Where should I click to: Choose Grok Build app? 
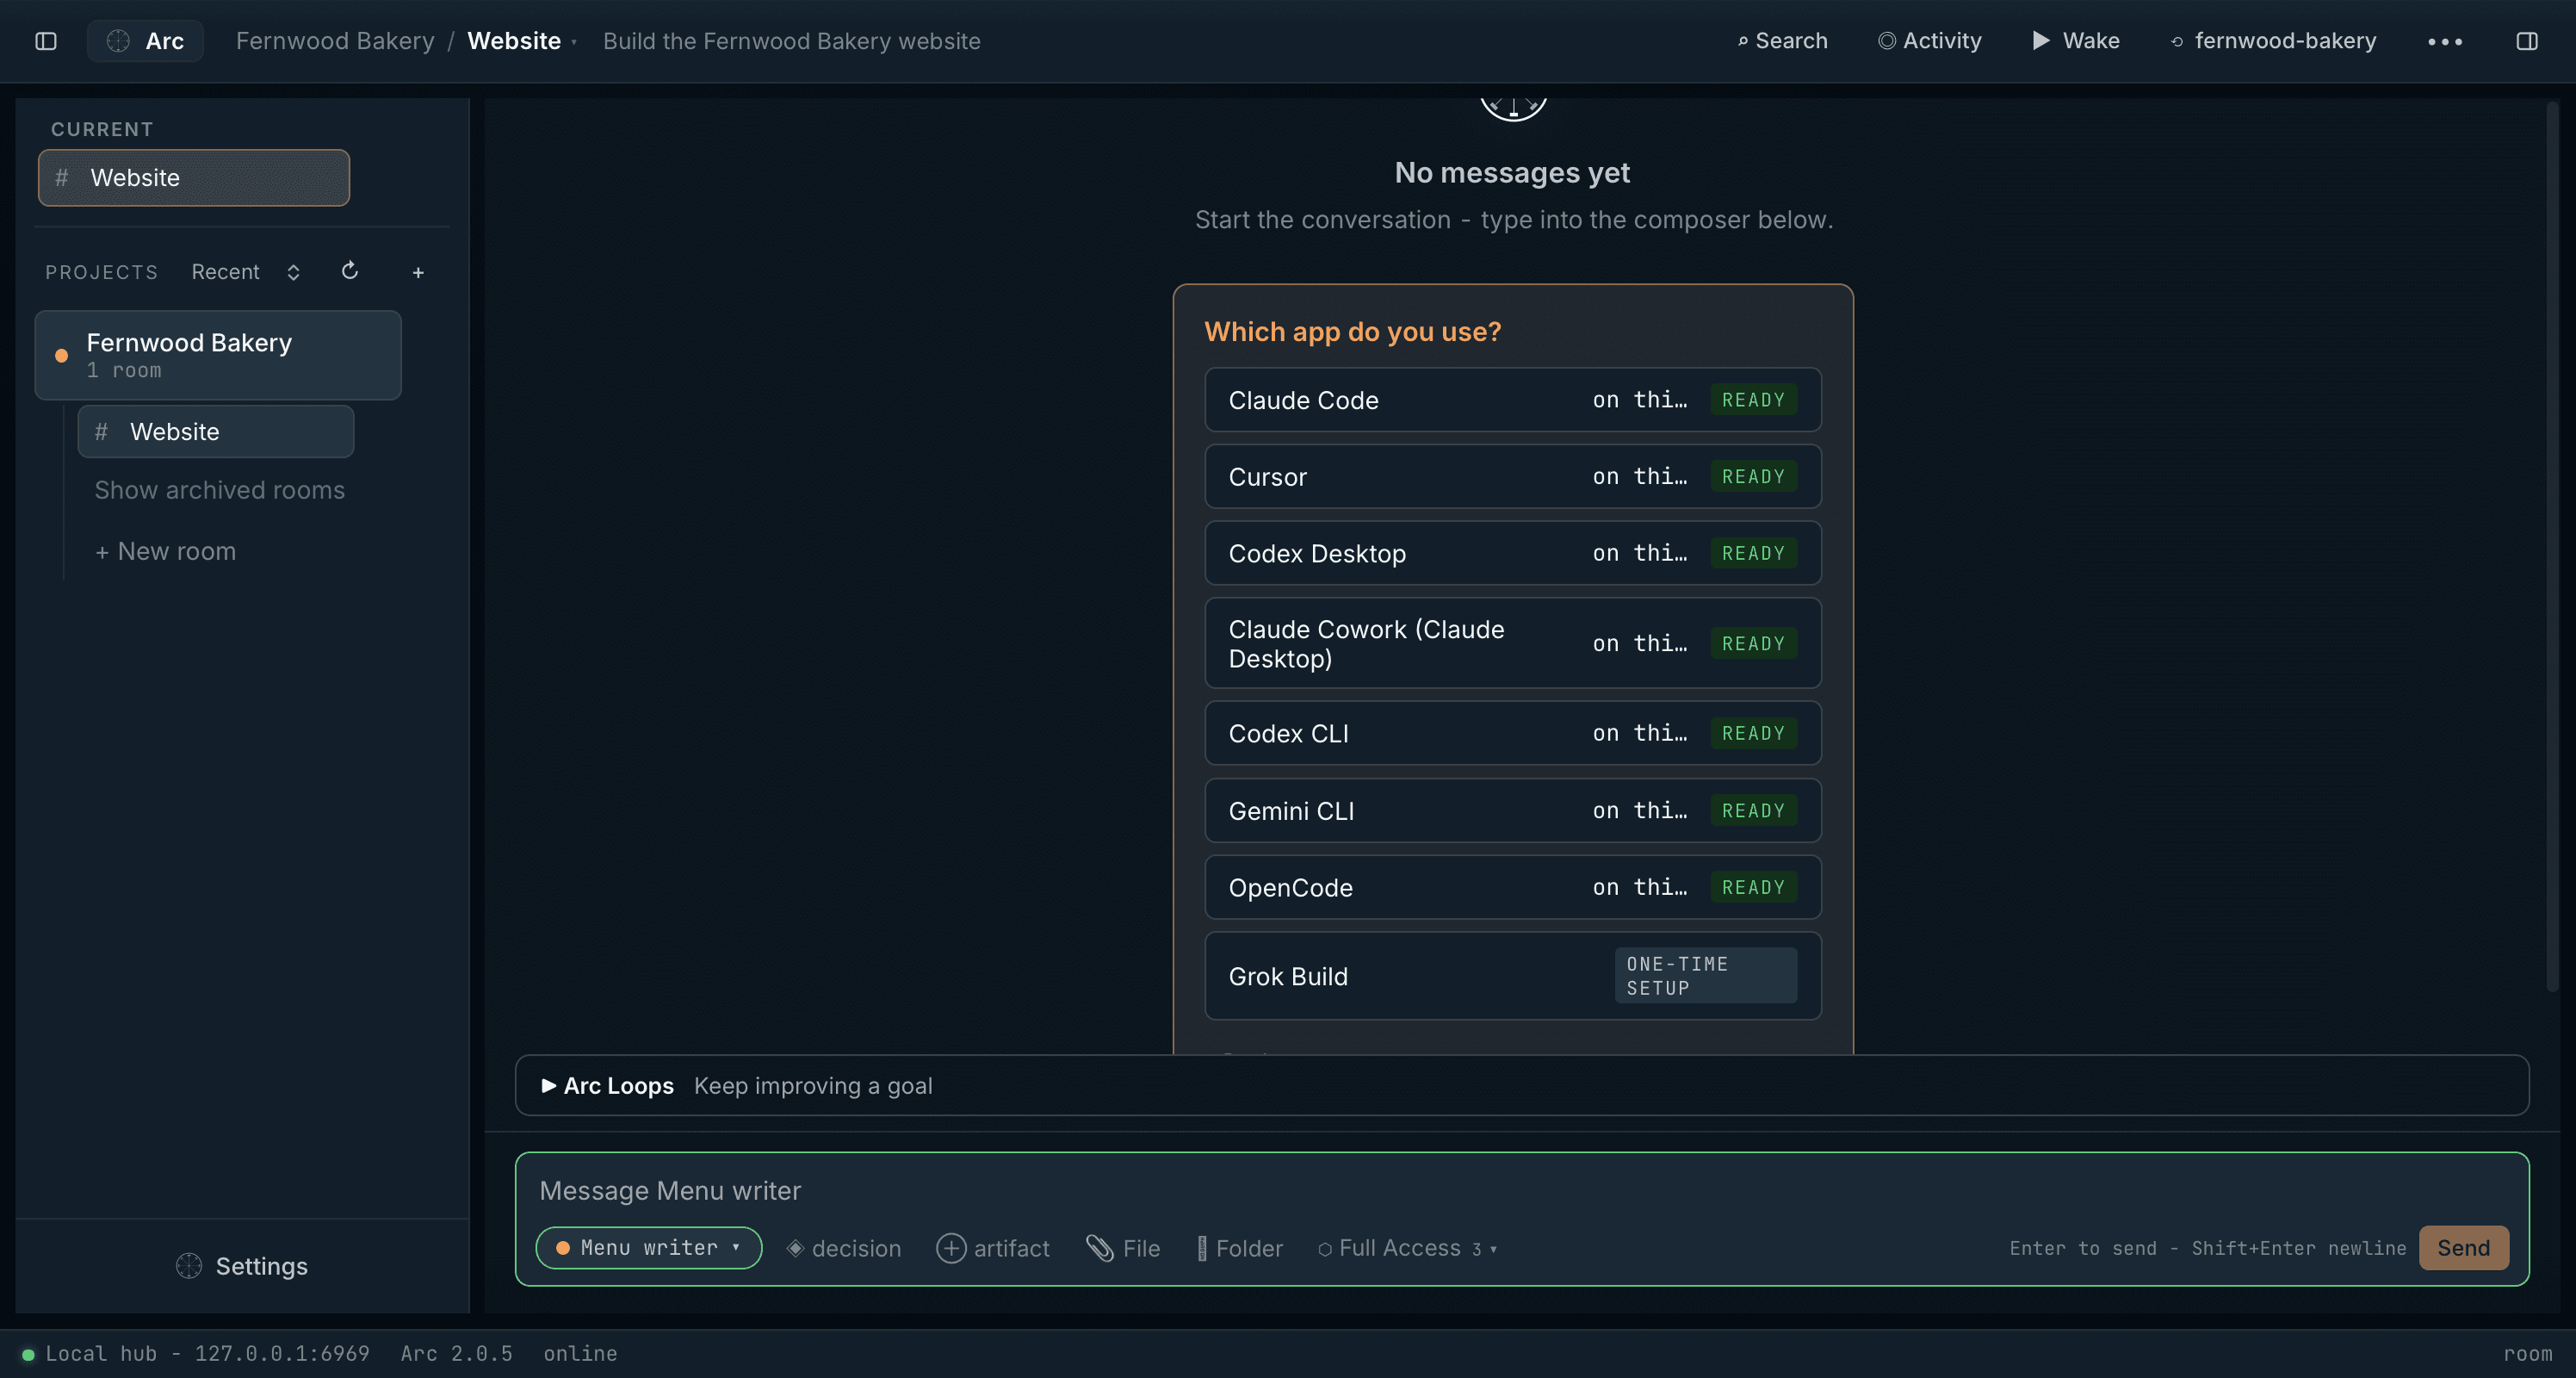click(x=1513, y=976)
